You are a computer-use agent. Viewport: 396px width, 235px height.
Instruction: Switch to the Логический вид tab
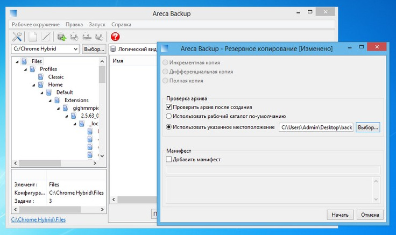(x=134, y=49)
